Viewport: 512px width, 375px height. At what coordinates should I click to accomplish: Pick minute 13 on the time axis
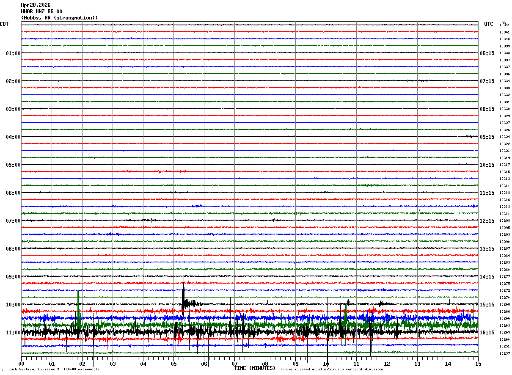click(417, 364)
